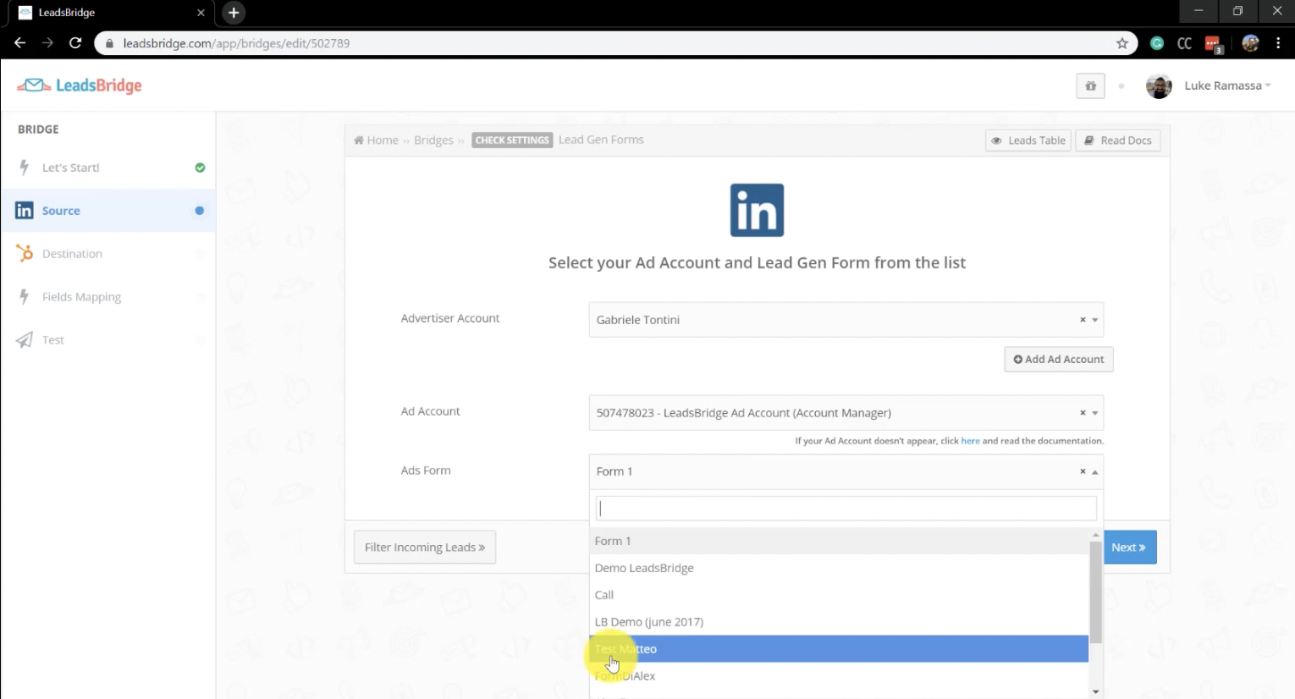The height and width of the screenshot is (699, 1295).
Task: Choose the Demo LeadsBridge form option
Action: coord(839,568)
